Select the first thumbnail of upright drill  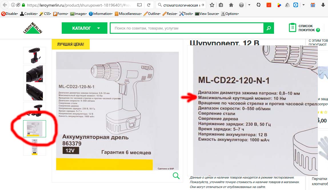coord(35,56)
